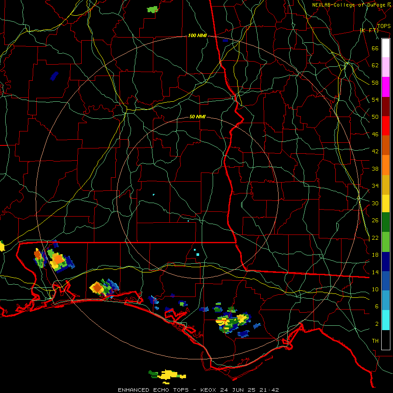The image size is (393, 393).
Task: Click the "K FT" legend unit label
Action: click(369, 31)
